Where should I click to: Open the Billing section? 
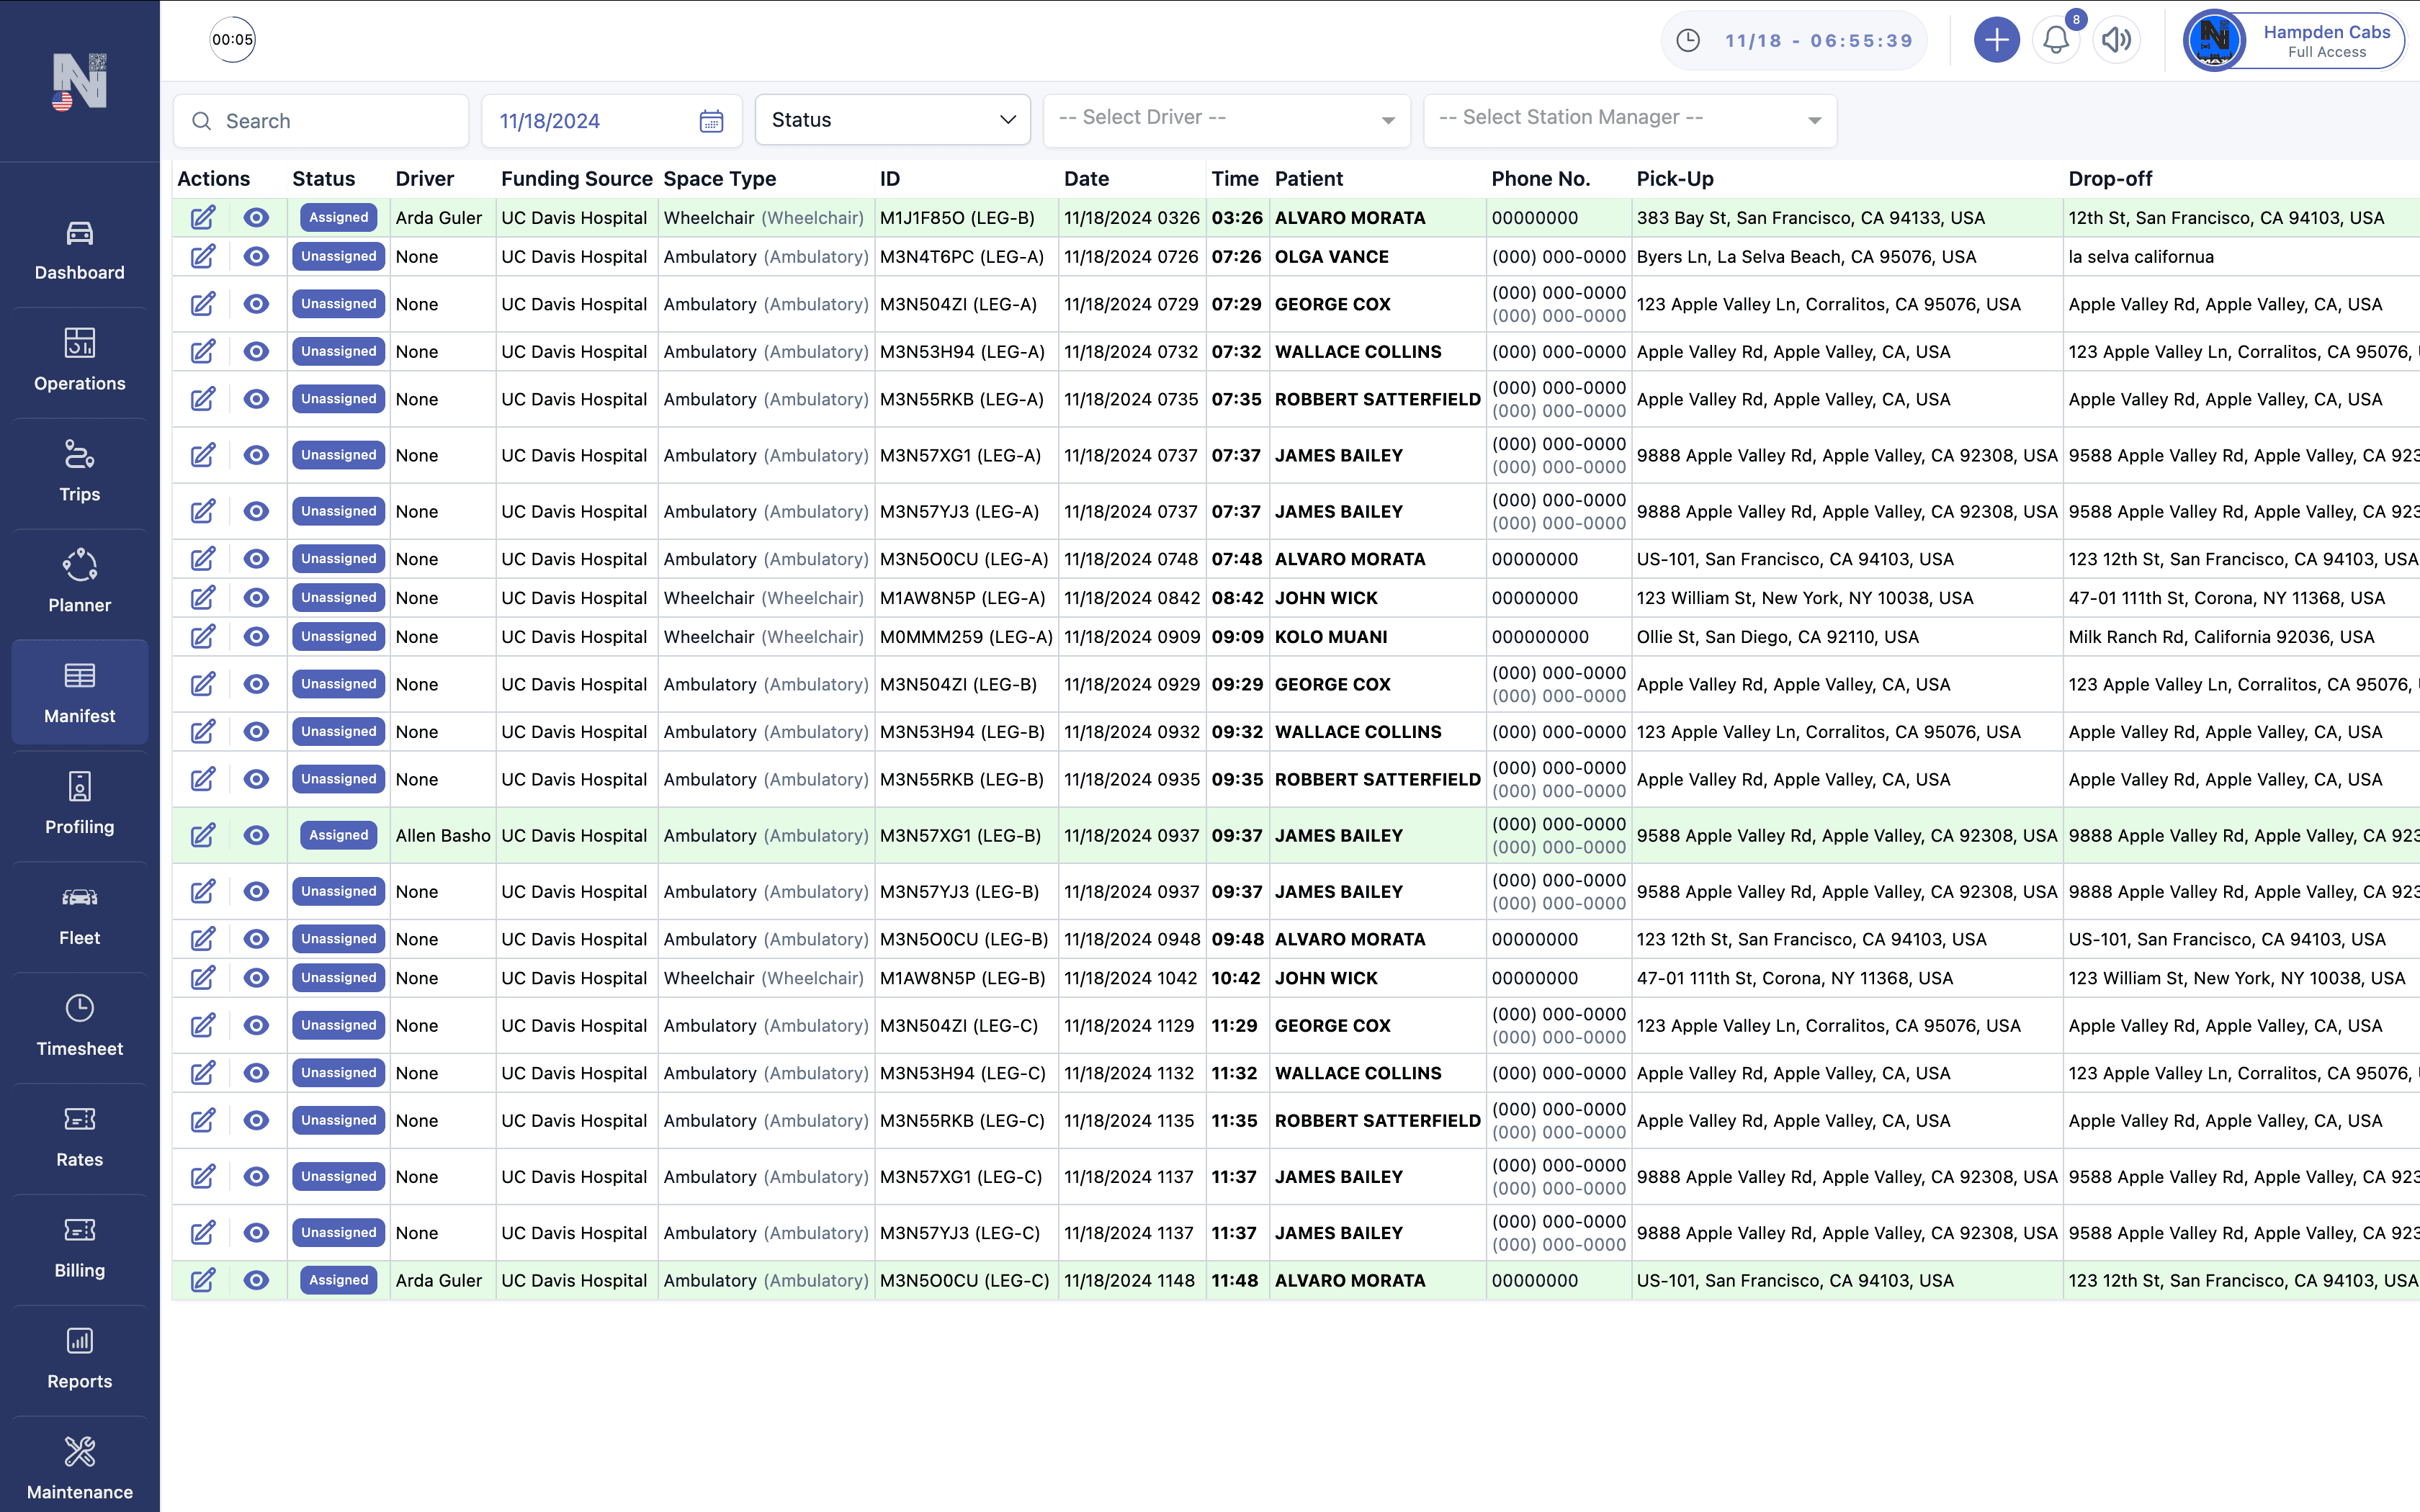[79, 1246]
